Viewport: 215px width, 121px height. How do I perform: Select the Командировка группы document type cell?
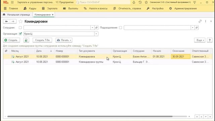pos(94,62)
